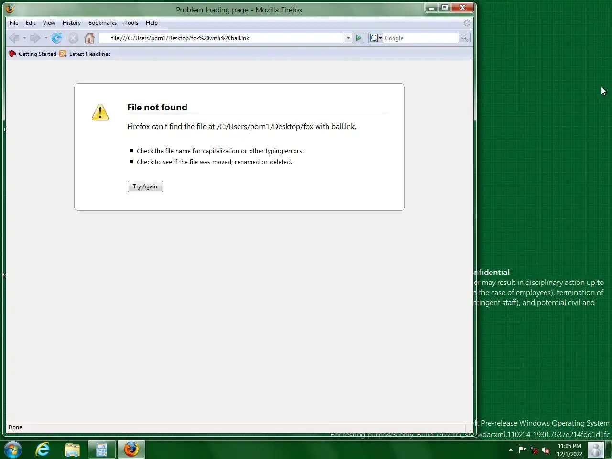Open the View menu
612x459 pixels.
tap(49, 23)
